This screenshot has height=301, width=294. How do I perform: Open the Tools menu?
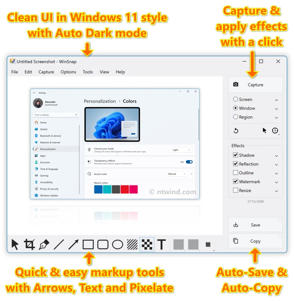click(x=88, y=72)
